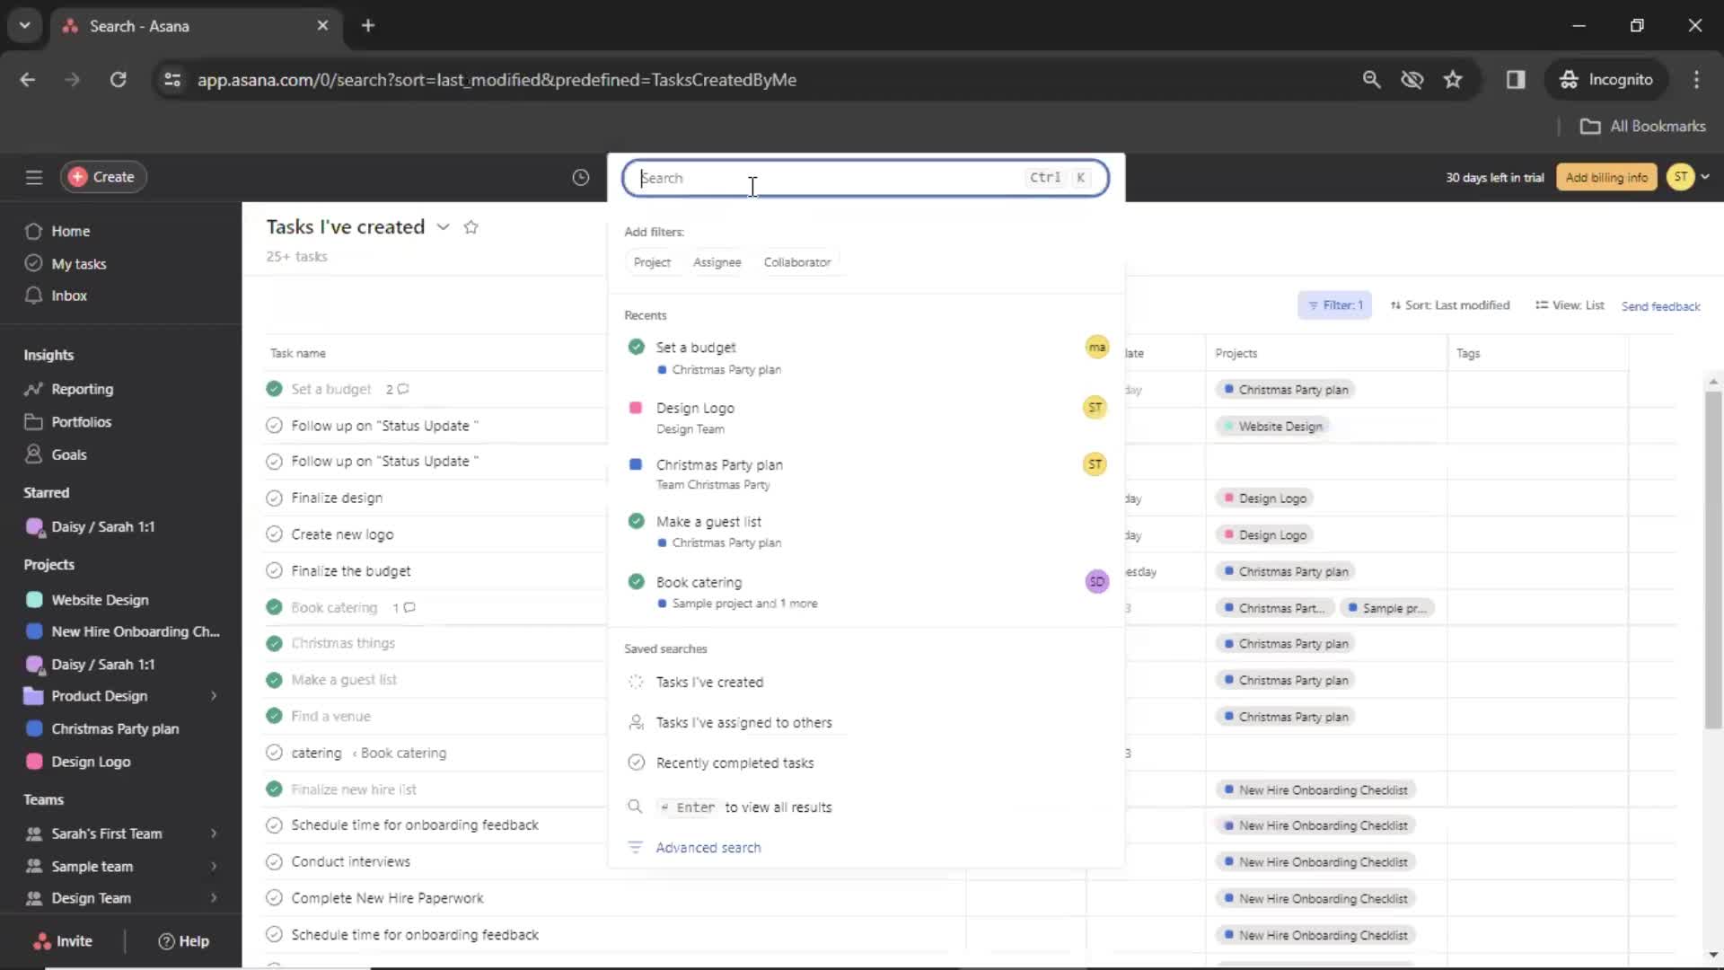Click the star icon on Tasks I've created

coord(472,226)
